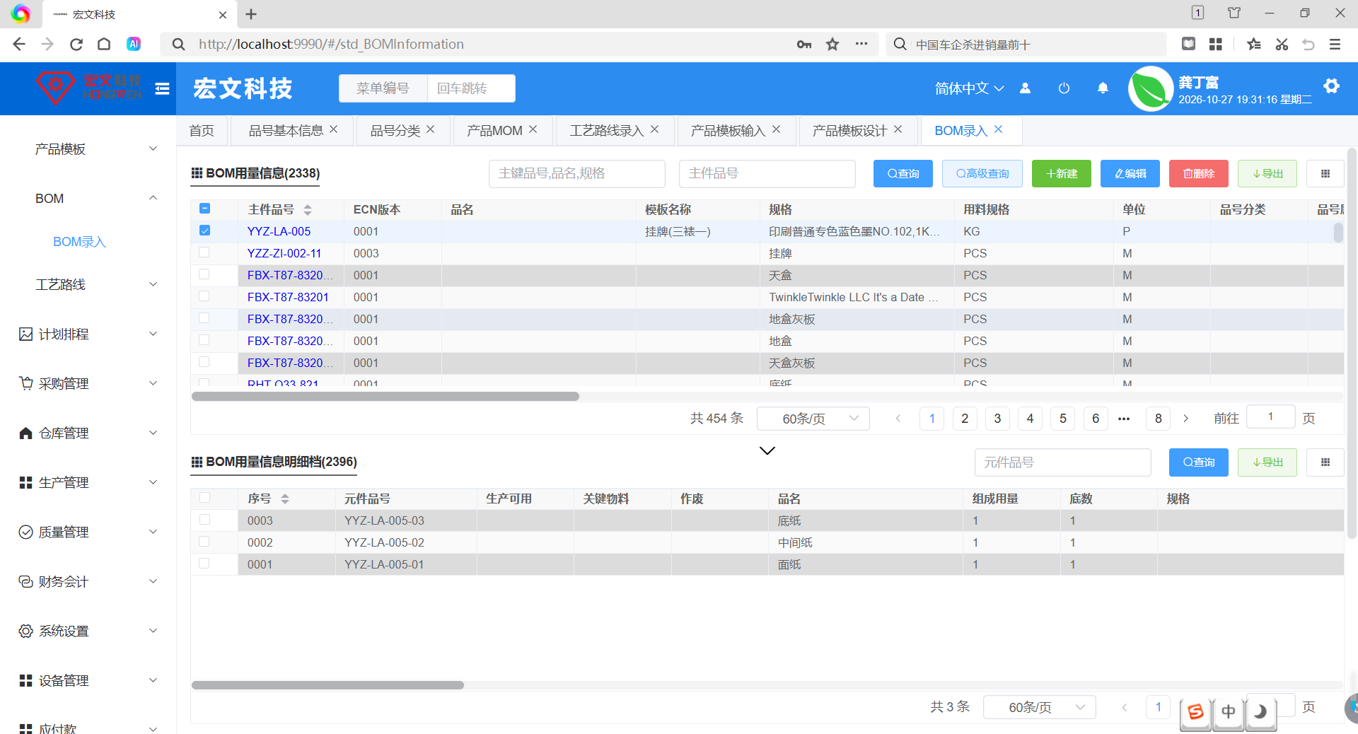Image resolution: width=1358 pixels, height=734 pixels.
Task: Check the row 0003 checkbox in 明细档 table
Action: [x=204, y=520]
